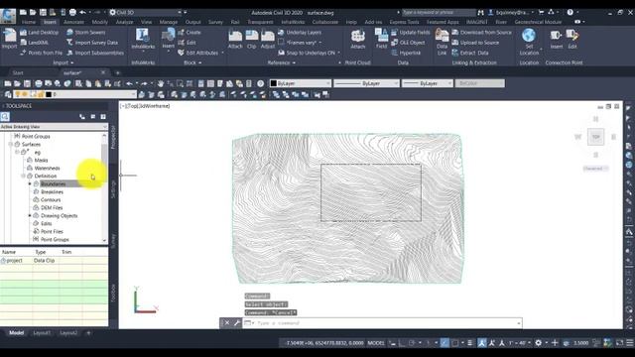Select DEM Files in the tree

click(52, 207)
